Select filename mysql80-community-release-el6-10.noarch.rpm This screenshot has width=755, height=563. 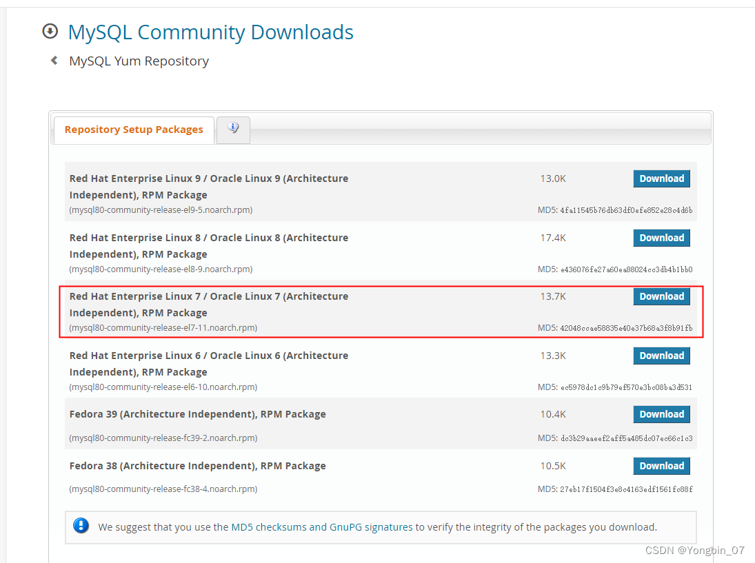point(163,387)
